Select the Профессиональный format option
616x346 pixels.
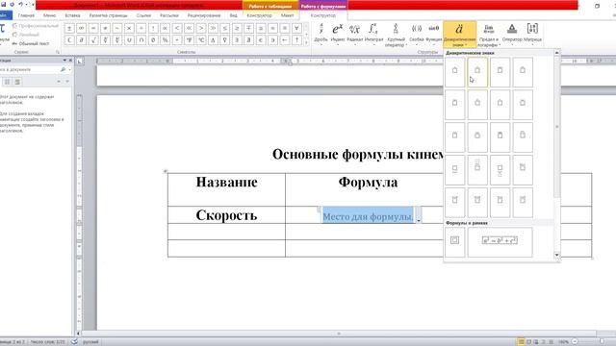tap(36, 26)
